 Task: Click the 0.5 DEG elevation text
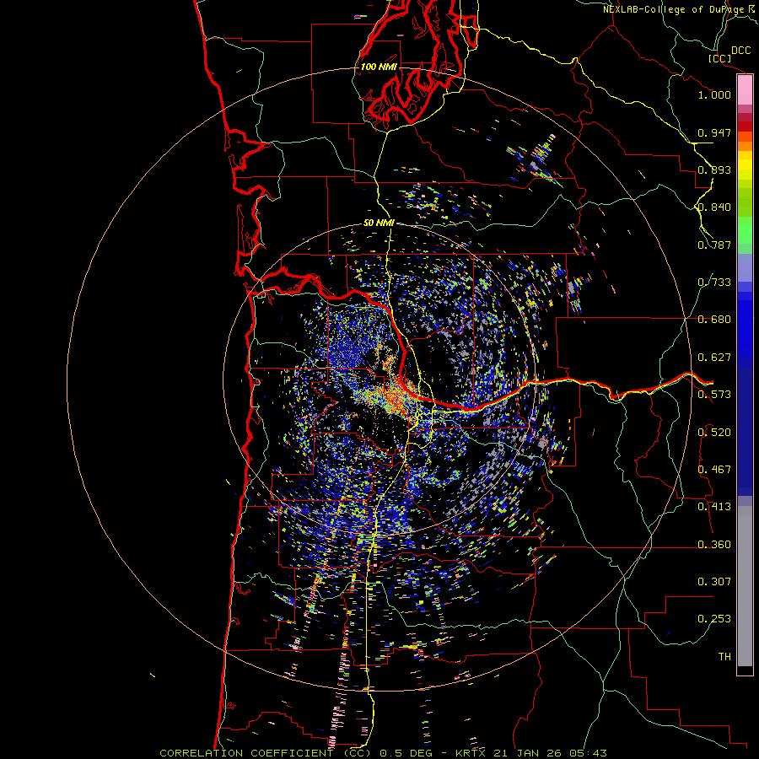click(406, 753)
